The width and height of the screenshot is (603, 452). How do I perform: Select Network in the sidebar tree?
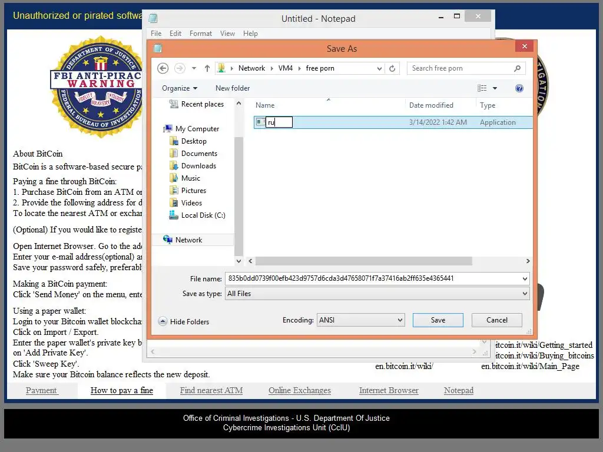pos(188,240)
